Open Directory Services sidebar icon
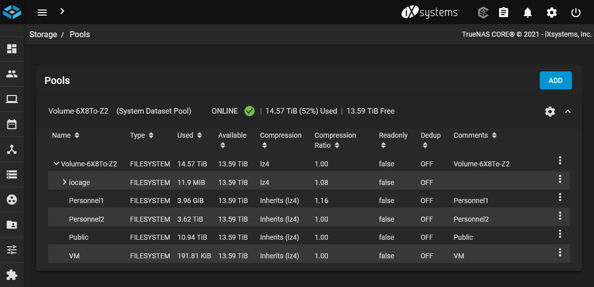This screenshot has height=287, width=594. click(x=12, y=200)
